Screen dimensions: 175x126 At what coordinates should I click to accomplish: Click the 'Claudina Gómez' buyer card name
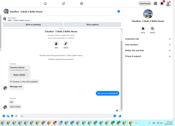(x=17, y=67)
